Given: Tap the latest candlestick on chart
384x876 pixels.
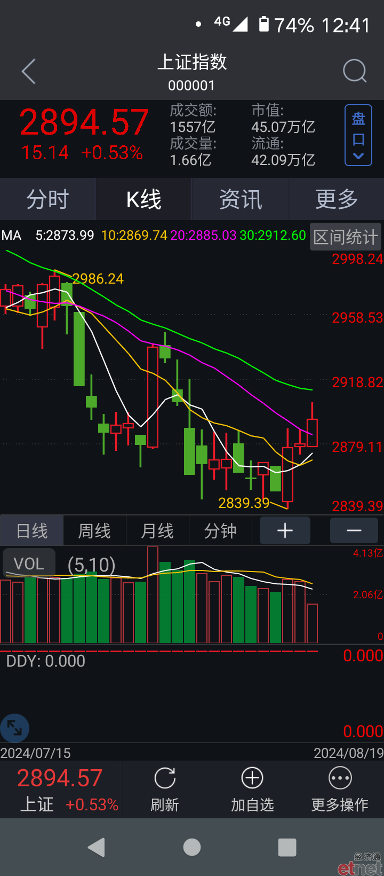Looking at the screenshot, I should (313, 432).
